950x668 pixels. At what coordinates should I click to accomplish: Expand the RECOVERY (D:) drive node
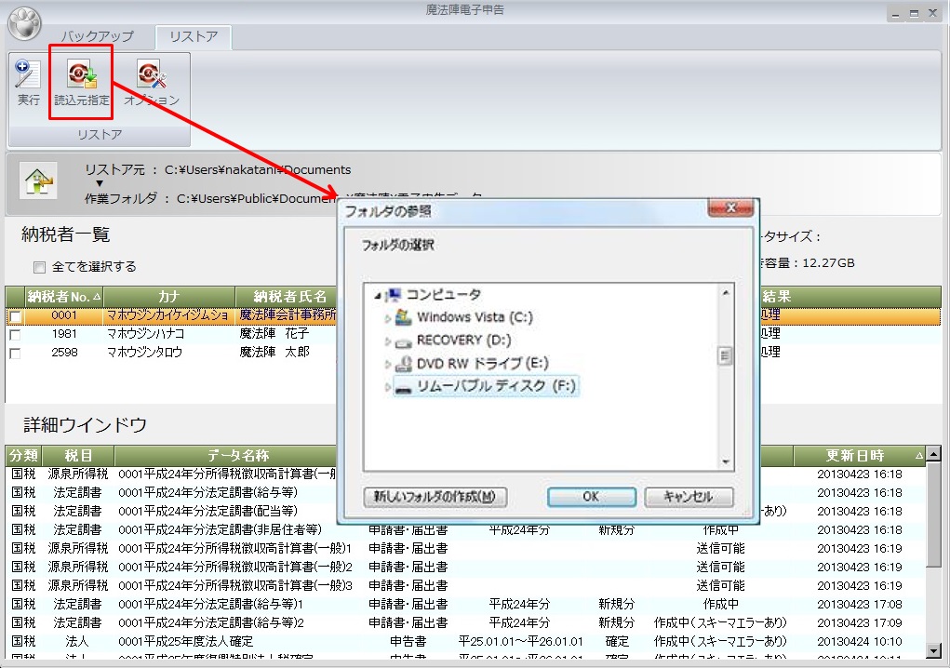point(389,341)
